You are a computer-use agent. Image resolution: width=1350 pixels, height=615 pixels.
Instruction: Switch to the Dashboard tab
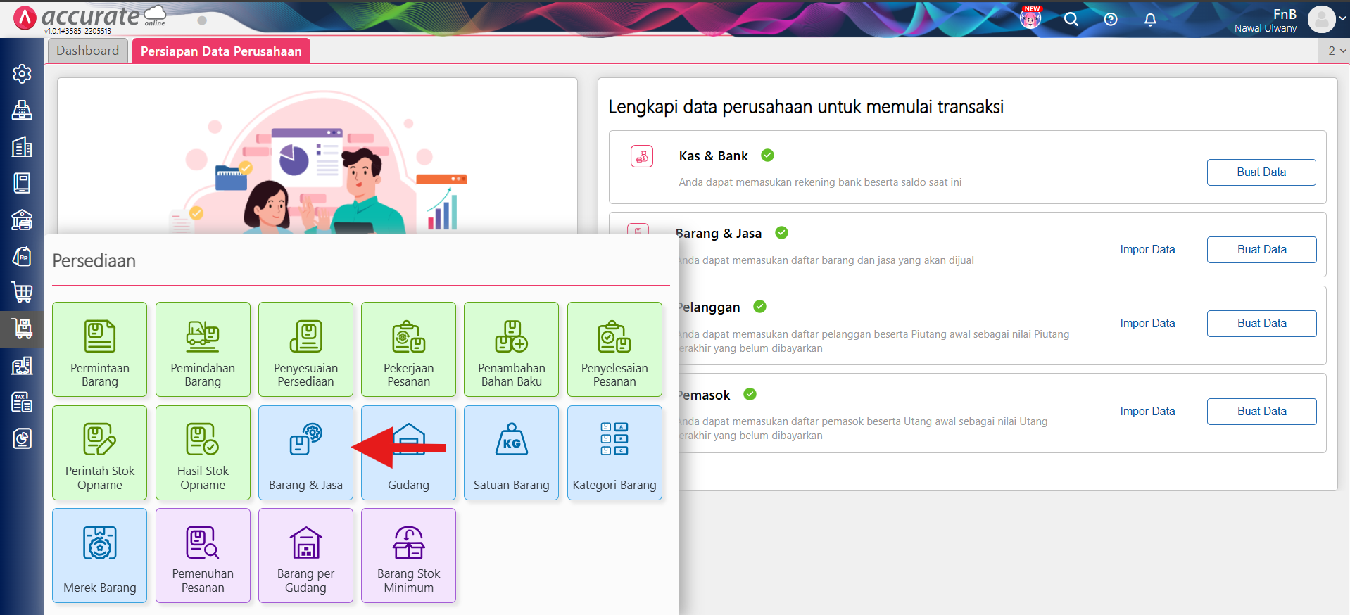(x=88, y=51)
